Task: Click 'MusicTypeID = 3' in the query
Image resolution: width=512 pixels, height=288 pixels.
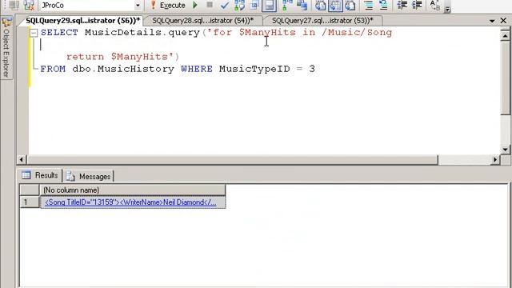Action: (267, 69)
